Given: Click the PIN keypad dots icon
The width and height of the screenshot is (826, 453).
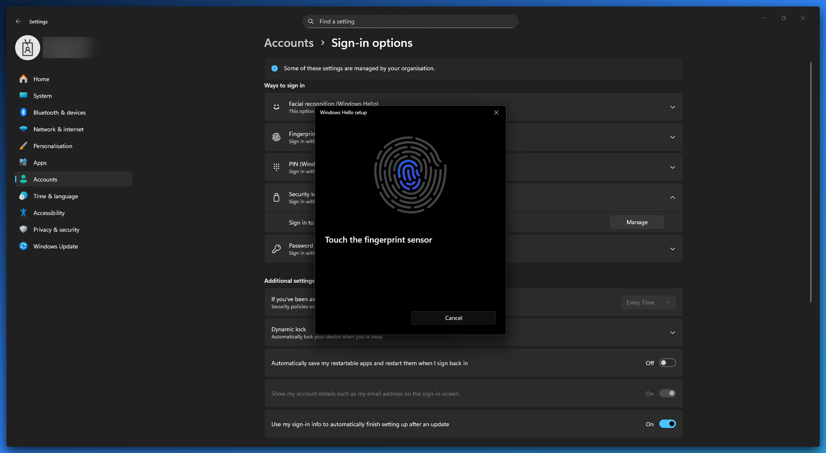Looking at the screenshot, I should (x=276, y=167).
